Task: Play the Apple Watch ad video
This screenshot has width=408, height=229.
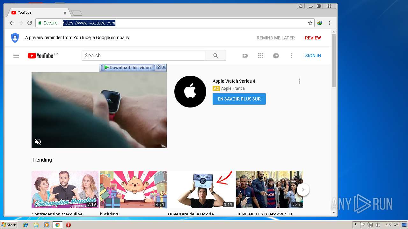Action: point(99,110)
